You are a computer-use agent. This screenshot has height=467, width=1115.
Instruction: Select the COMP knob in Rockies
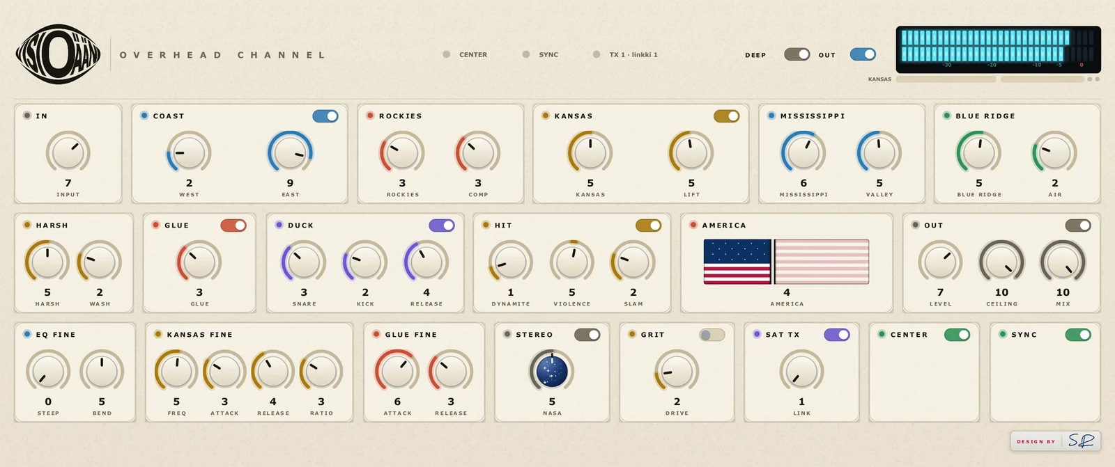pyautogui.click(x=478, y=152)
